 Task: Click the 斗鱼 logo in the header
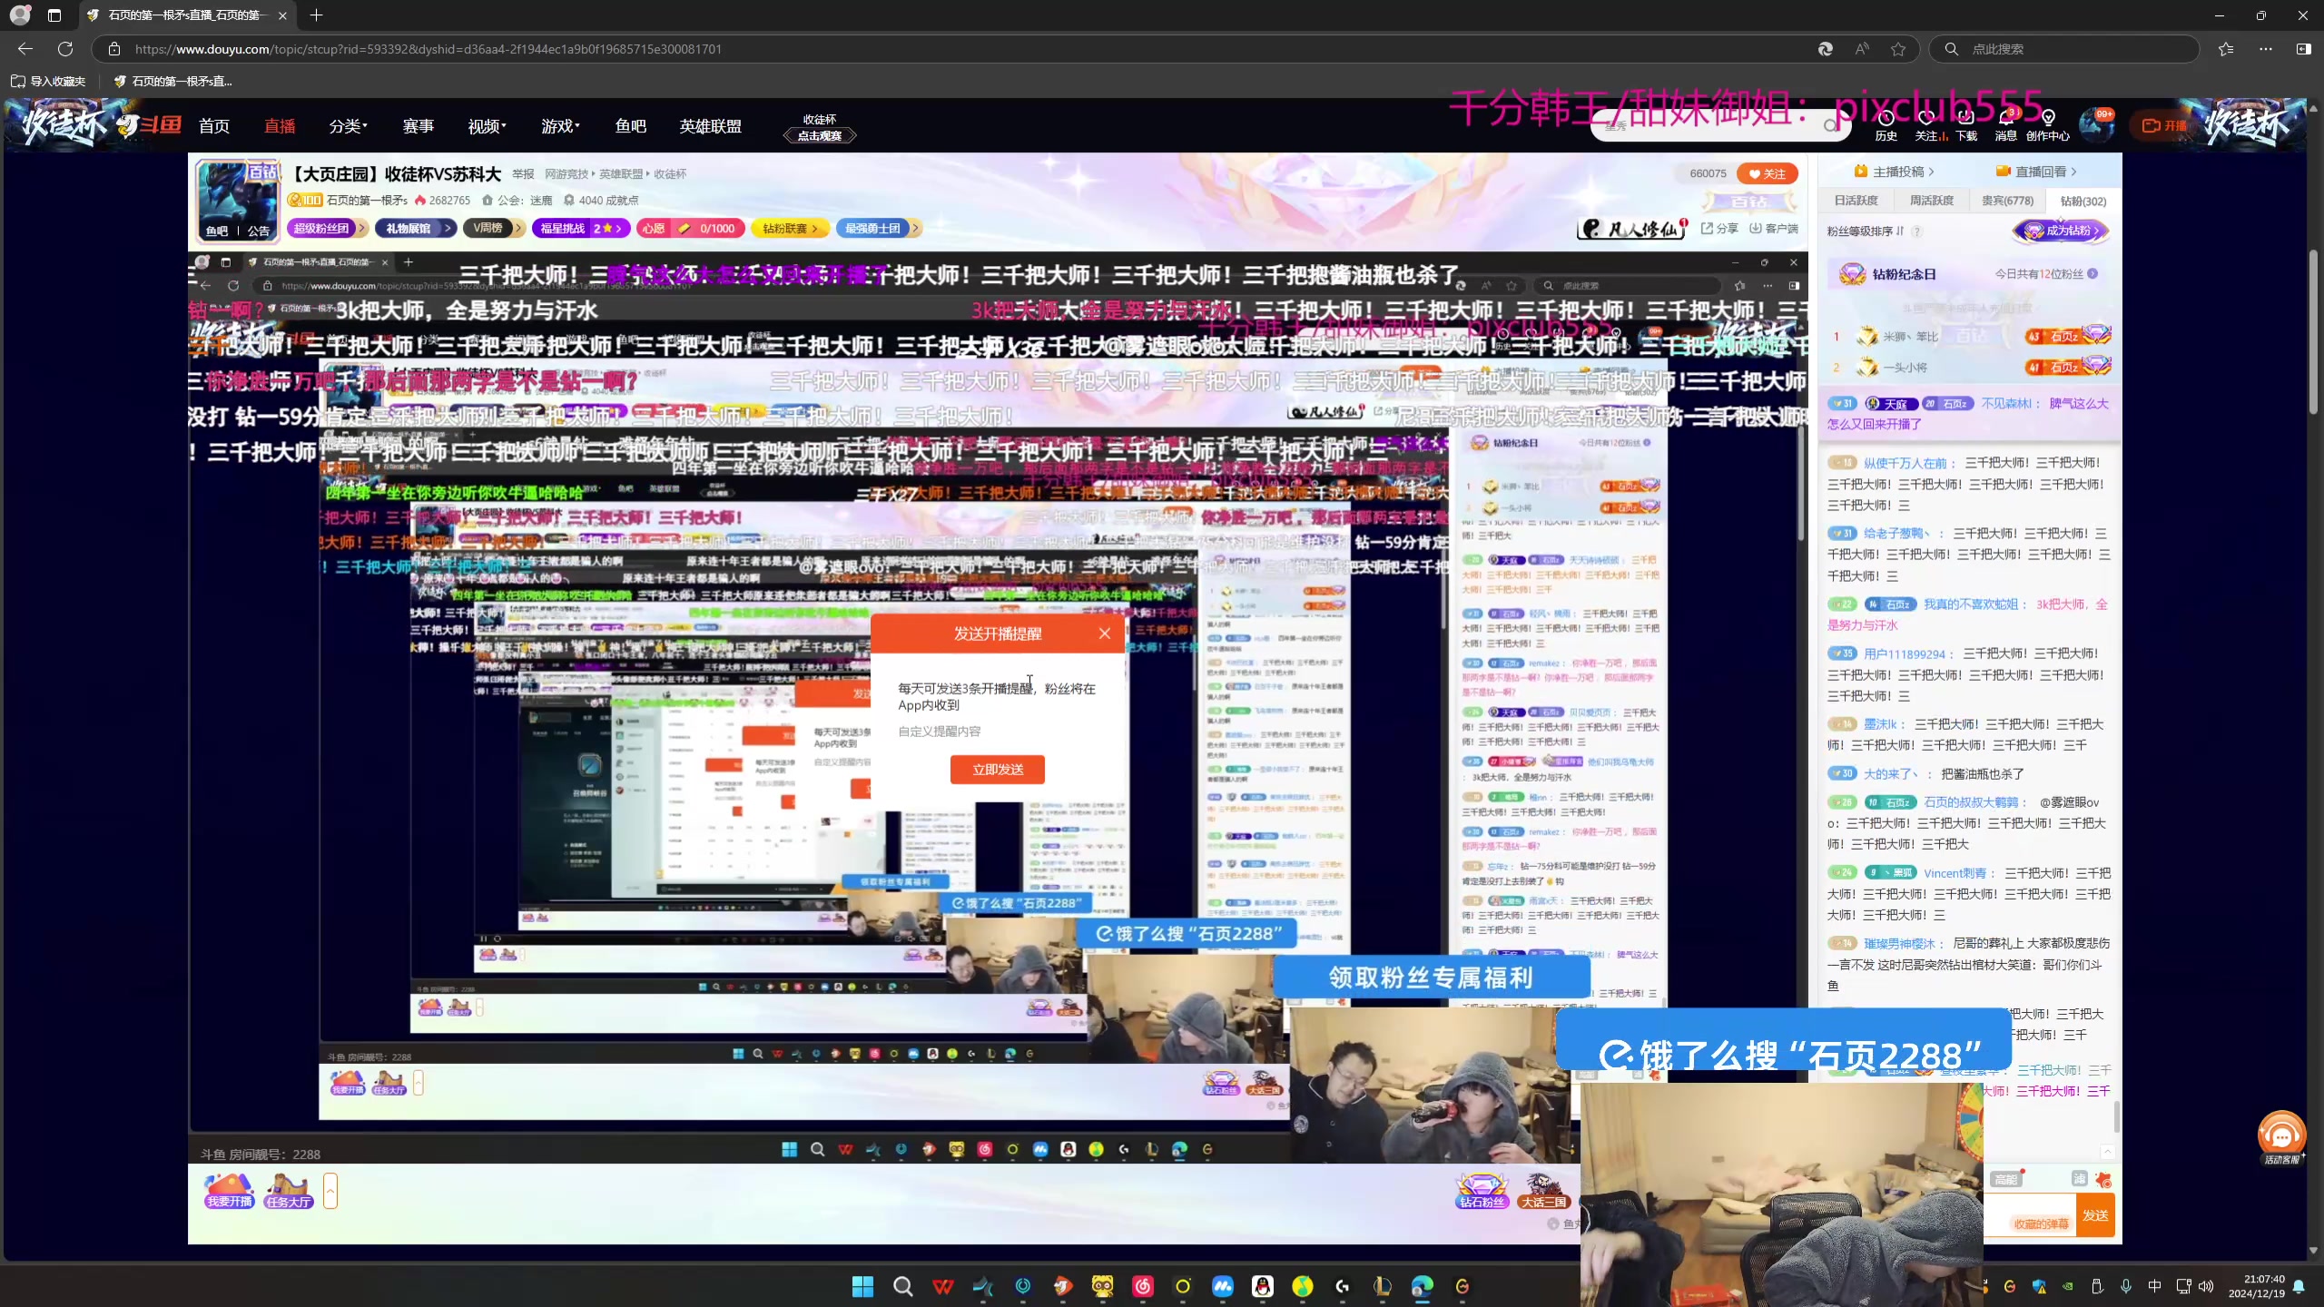[x=150, y=124]
